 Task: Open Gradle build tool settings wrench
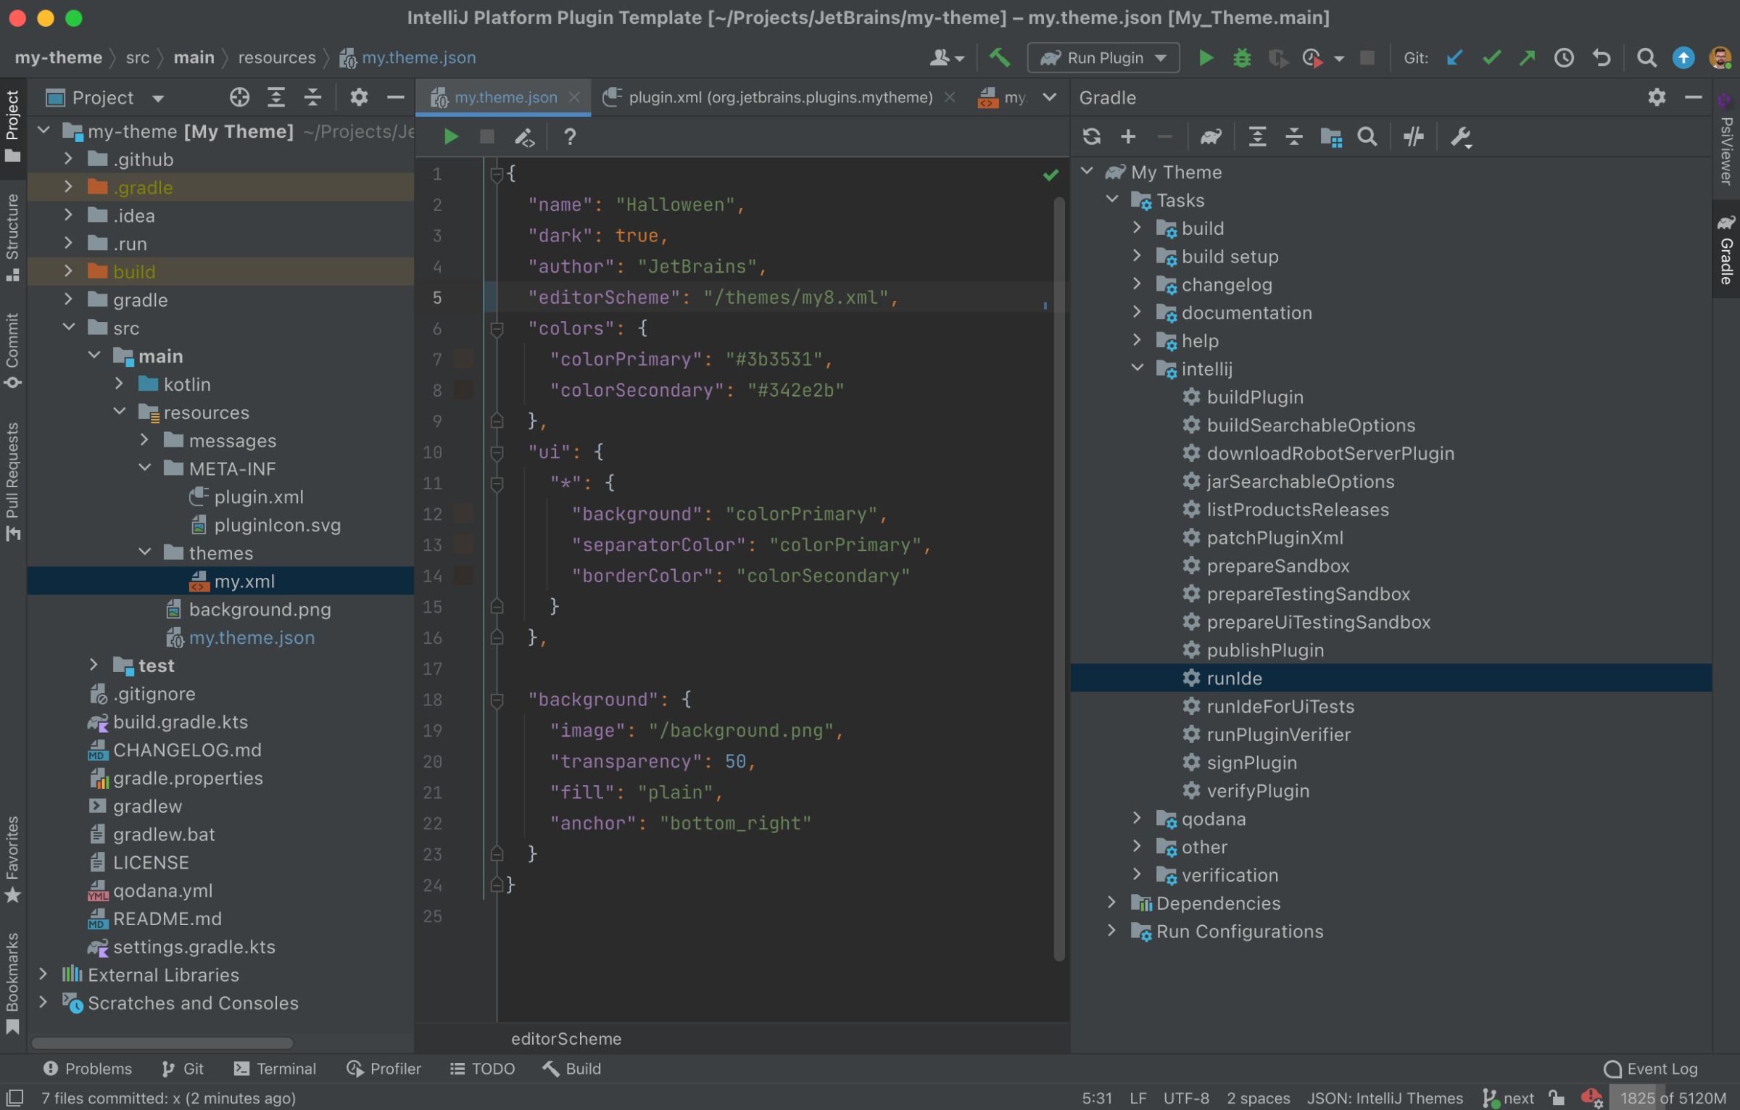click(x=1461, y=136)
